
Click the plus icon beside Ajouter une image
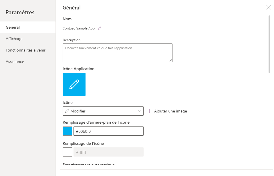[150, 111]
